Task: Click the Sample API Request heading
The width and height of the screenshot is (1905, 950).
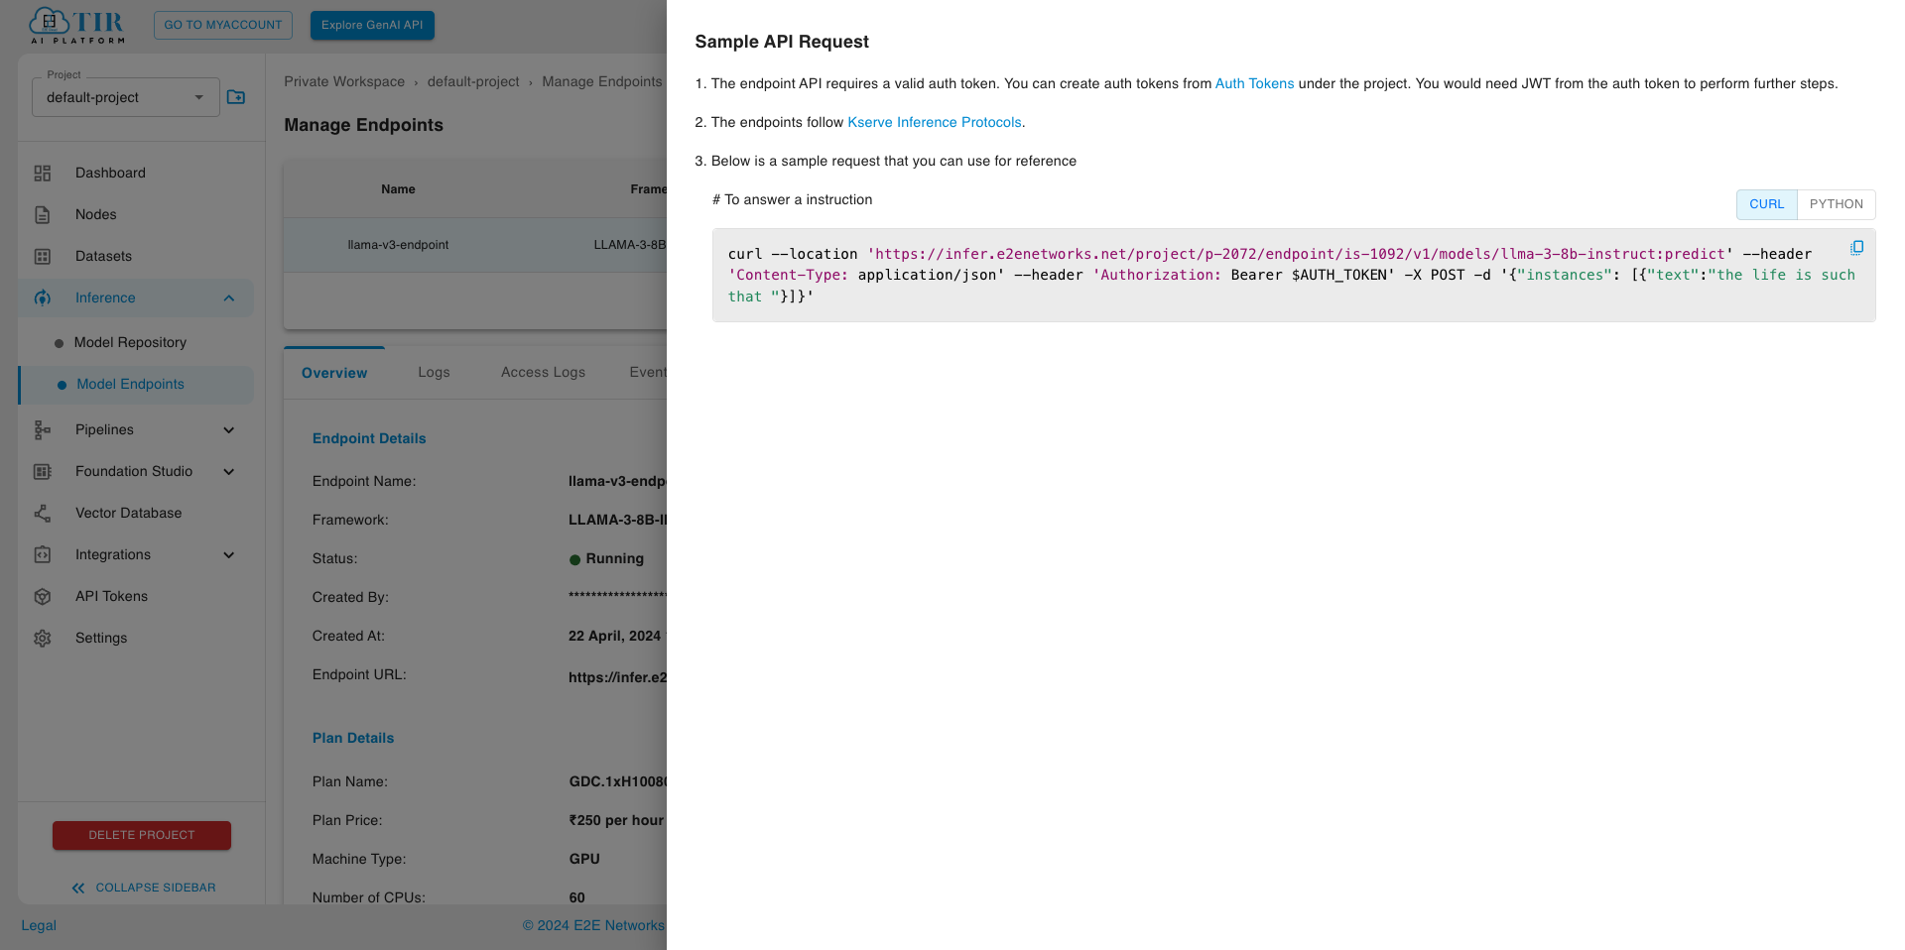Action: pyautogui.click(x=782, y=42)
